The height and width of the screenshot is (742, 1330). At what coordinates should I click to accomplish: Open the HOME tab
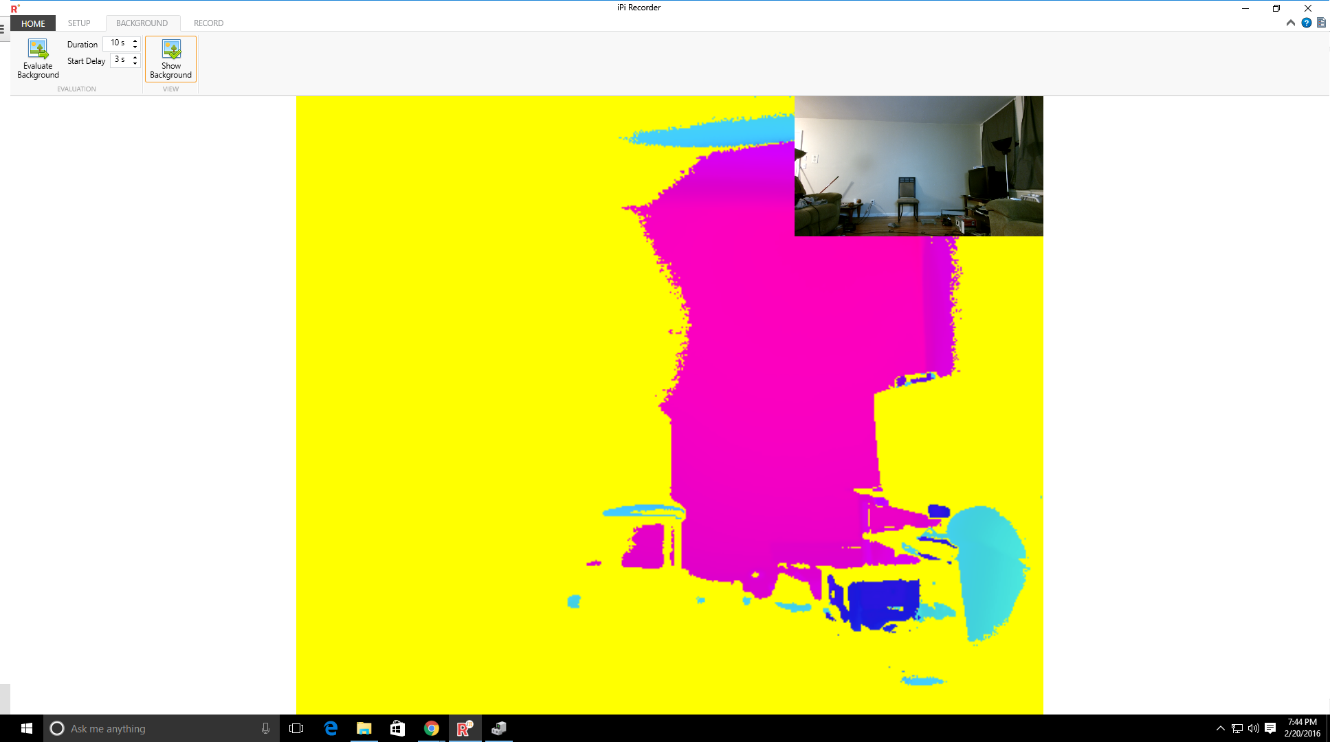pos(33,23)
